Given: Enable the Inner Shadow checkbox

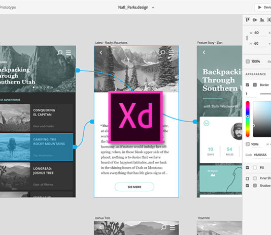Looking at the screenshot, I should [247, 179].
